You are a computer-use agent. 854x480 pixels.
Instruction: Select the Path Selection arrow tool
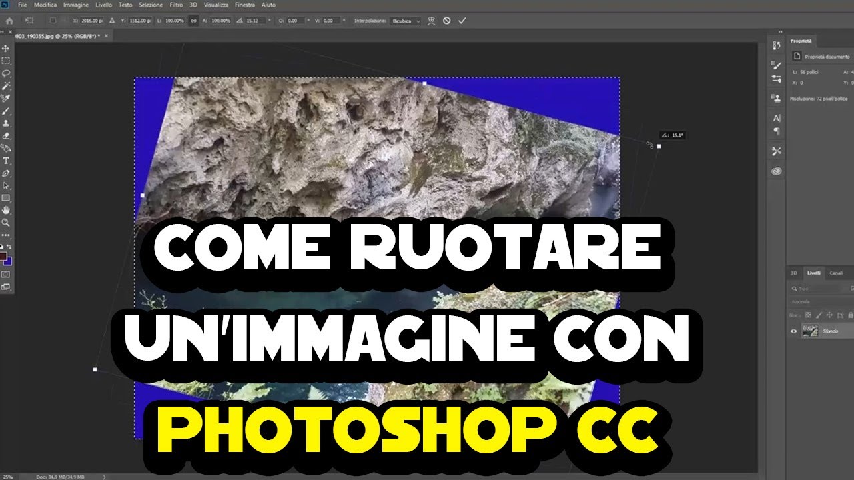(5, 187)
